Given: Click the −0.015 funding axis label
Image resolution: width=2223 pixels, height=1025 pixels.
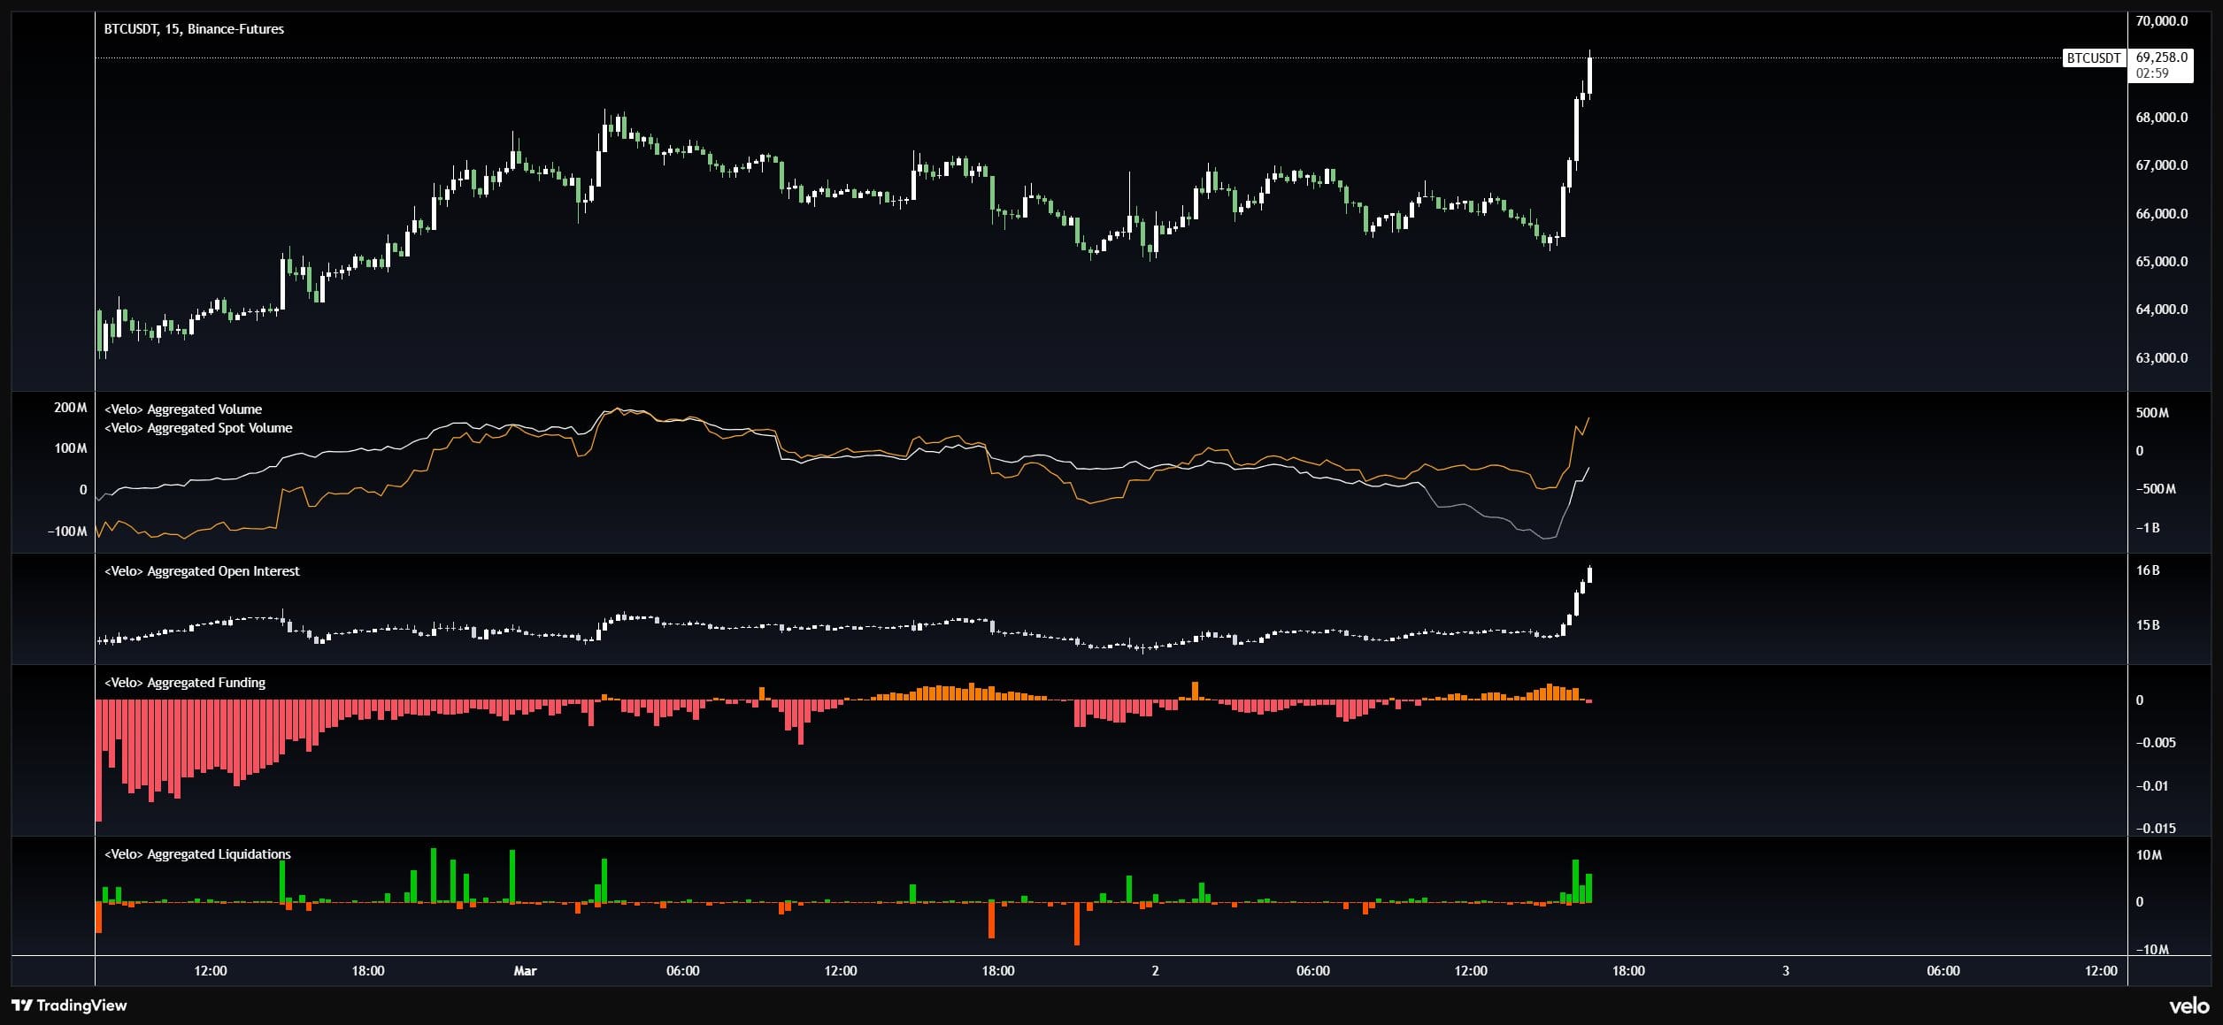Looking at the screenshot, I should click(x=2155, y=829).
